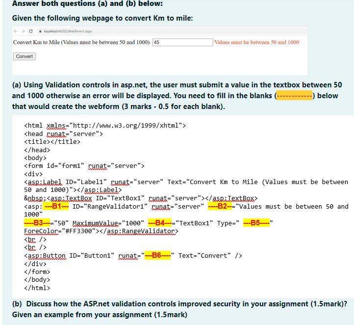Click the red validation error message
The width and height of the screenshot is (354, 325).
[x=257, y=42]
